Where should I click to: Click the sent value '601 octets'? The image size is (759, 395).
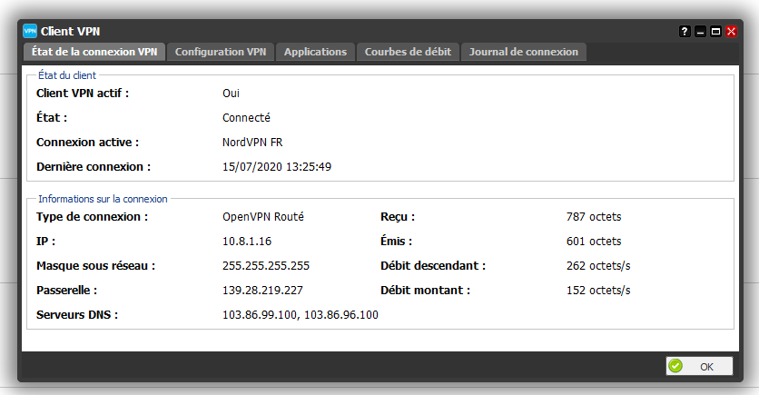594,241
